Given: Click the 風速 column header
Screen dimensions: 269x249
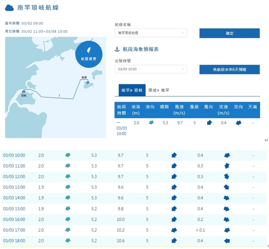Looking at the screenshot, I should pyautogui.click(x=179, y=110).
